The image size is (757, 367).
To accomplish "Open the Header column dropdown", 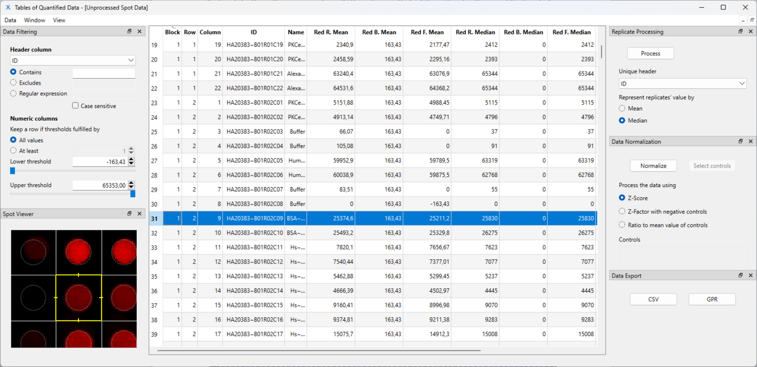I will click(130, 60).
